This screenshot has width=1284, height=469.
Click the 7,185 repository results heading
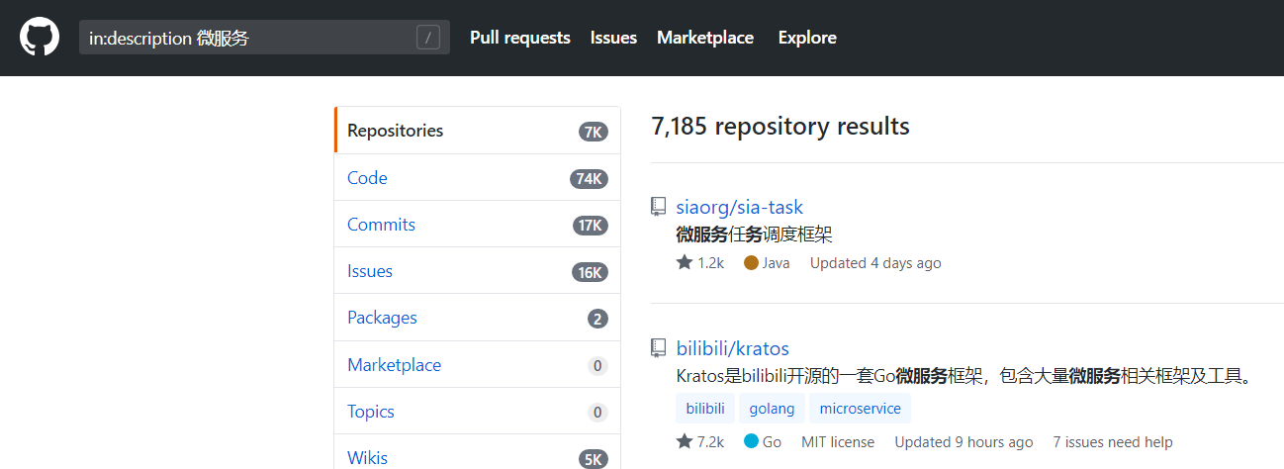tap(780, 127)
